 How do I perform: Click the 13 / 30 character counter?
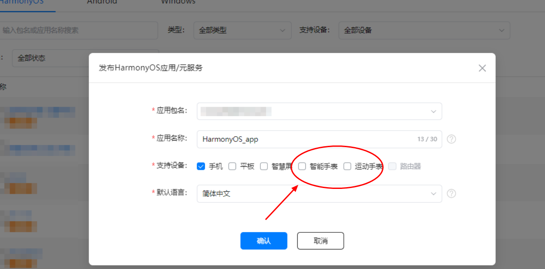(427, 139)
